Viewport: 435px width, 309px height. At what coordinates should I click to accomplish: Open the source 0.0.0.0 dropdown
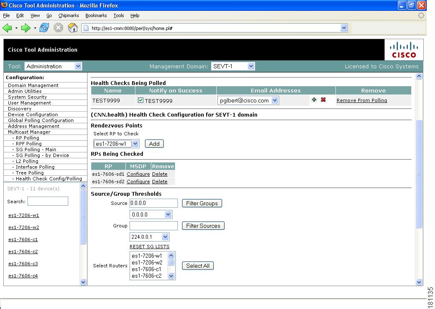click(151, 214)
